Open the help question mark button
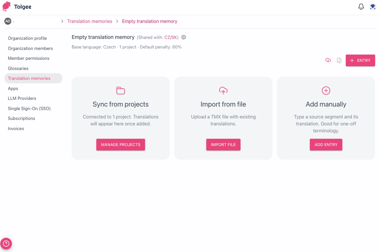This screenshot has width=378, height=252. [6, 243]
